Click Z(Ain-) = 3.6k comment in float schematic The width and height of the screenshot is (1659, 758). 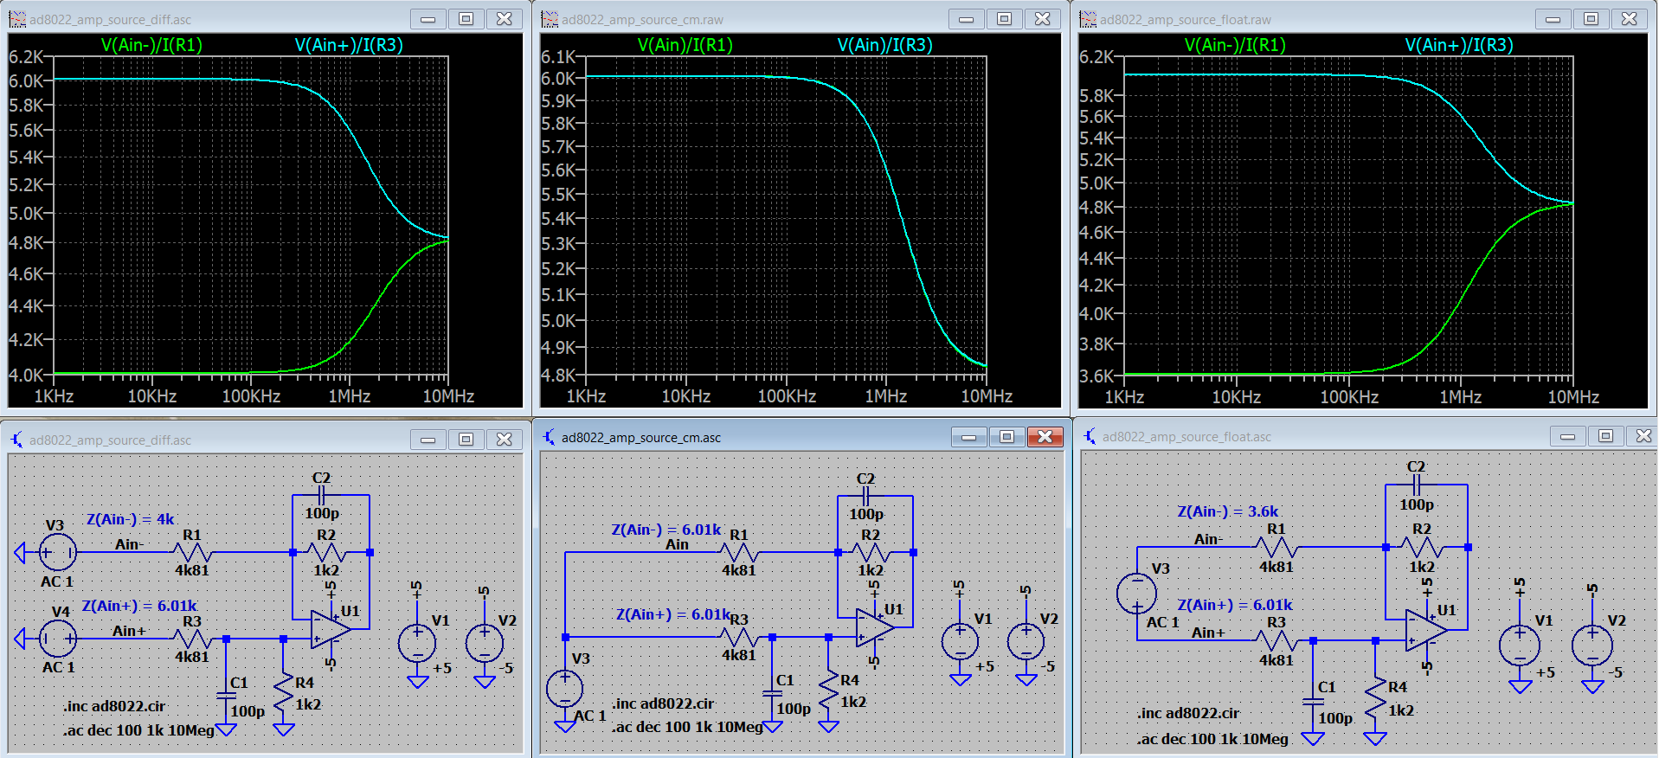click(x=1227, y=511)
